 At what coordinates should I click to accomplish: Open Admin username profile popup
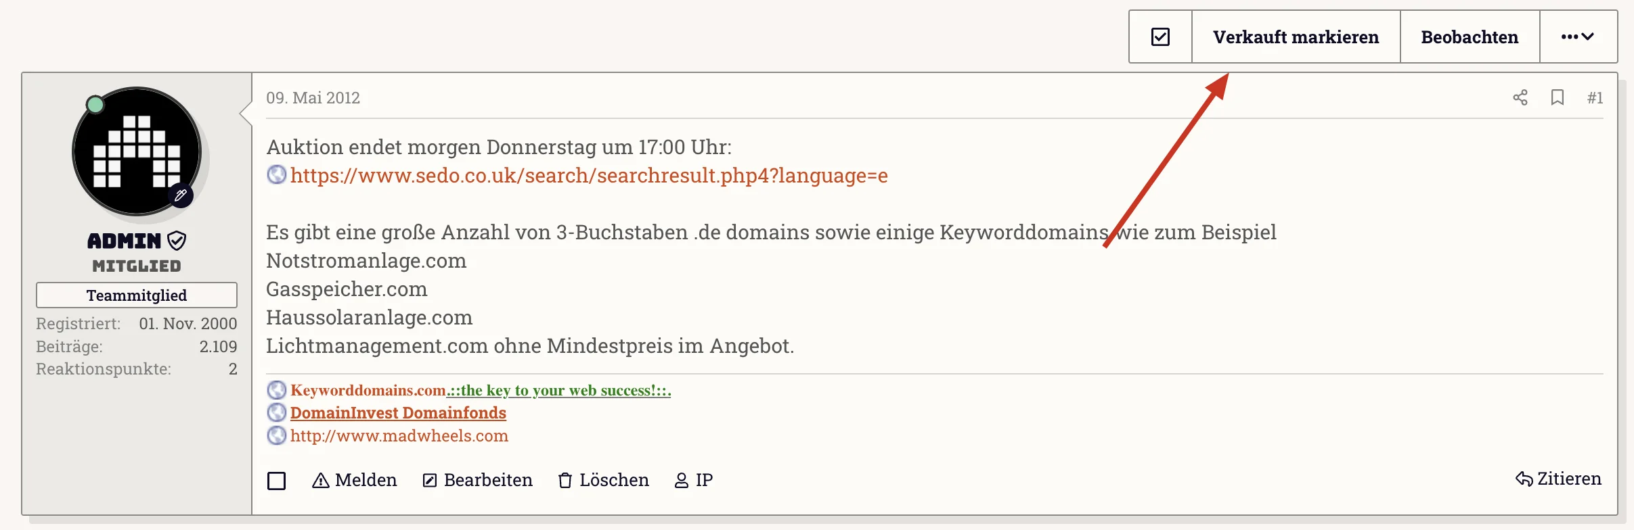[125, 241]
